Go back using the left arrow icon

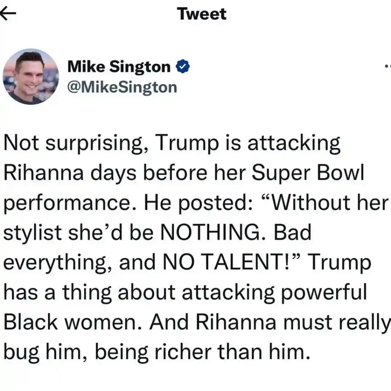(8, 13)
